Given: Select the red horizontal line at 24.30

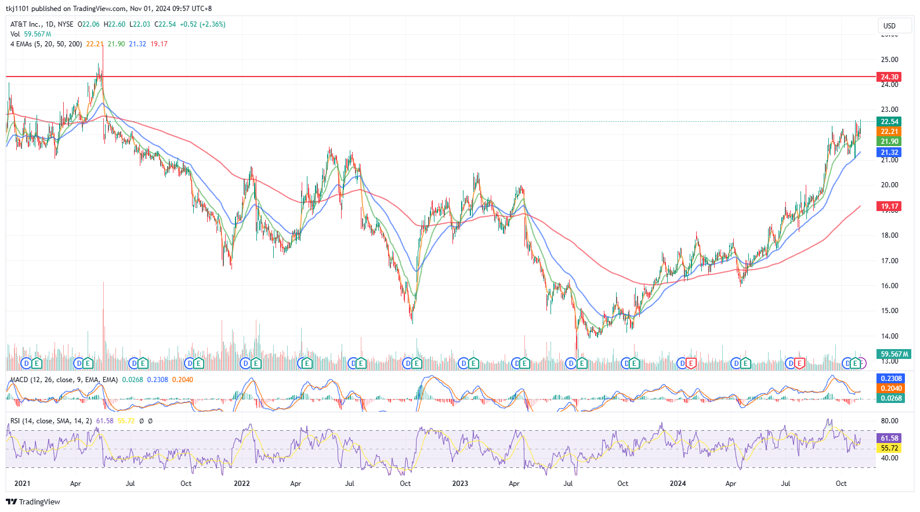Looking at the screenshot, I should point(441,77).
